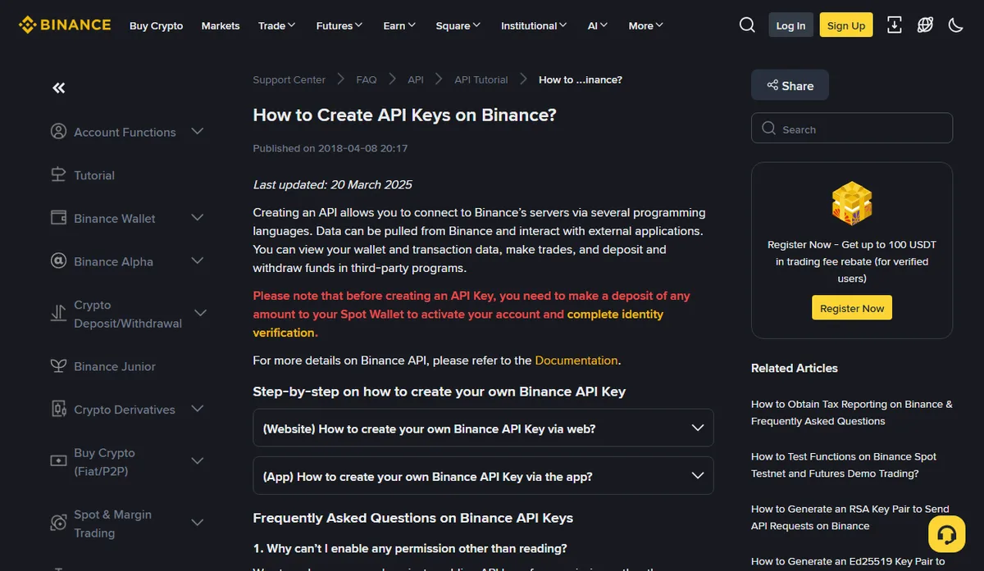Open the API Tutorial breadcrumb link
This screenshot has width=984, height=571.
[481, 79]
